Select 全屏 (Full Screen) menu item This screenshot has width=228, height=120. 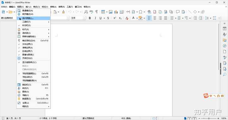tap(34, 103)
